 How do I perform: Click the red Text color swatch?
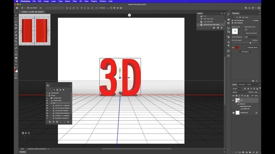pos(237,47)
